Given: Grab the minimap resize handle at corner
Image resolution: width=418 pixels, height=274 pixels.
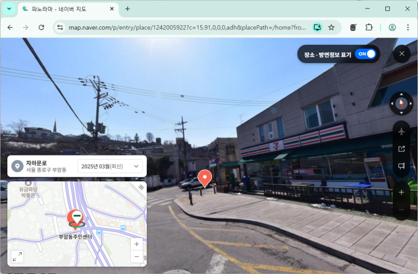Looking at the screenshot, I should [x=142, y=188].
